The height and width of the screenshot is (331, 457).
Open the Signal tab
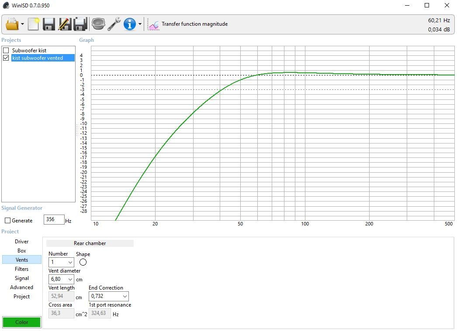(x=21, y=278)
